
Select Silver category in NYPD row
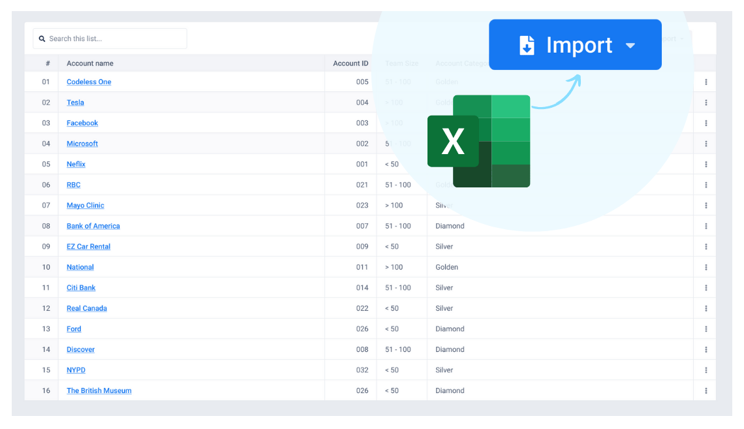(444, 370)
